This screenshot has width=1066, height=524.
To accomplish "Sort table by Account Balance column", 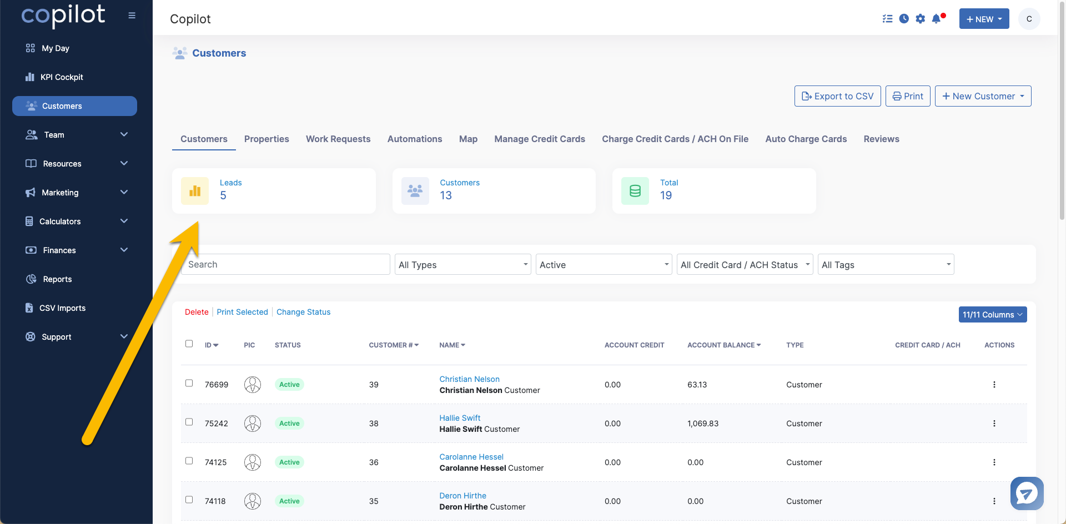I will coord(724,345).
